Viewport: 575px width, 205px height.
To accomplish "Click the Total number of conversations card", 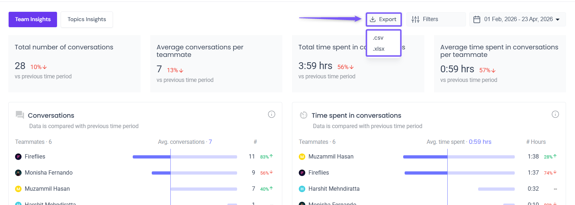I will 74,63.
